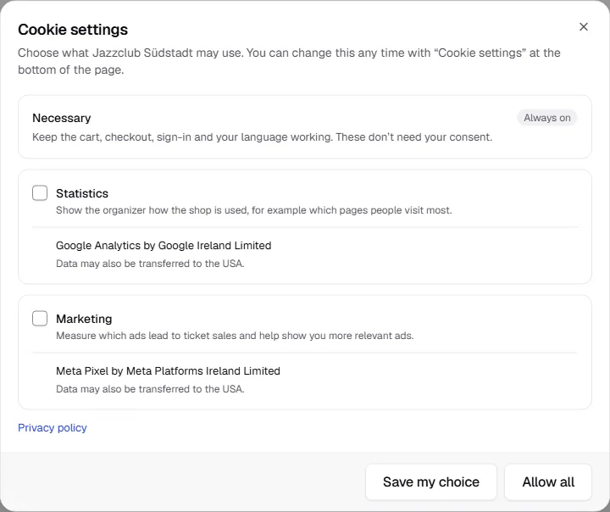
Task: Click the description Show the organizer how shop is used
Action: (x=254, y=210)
